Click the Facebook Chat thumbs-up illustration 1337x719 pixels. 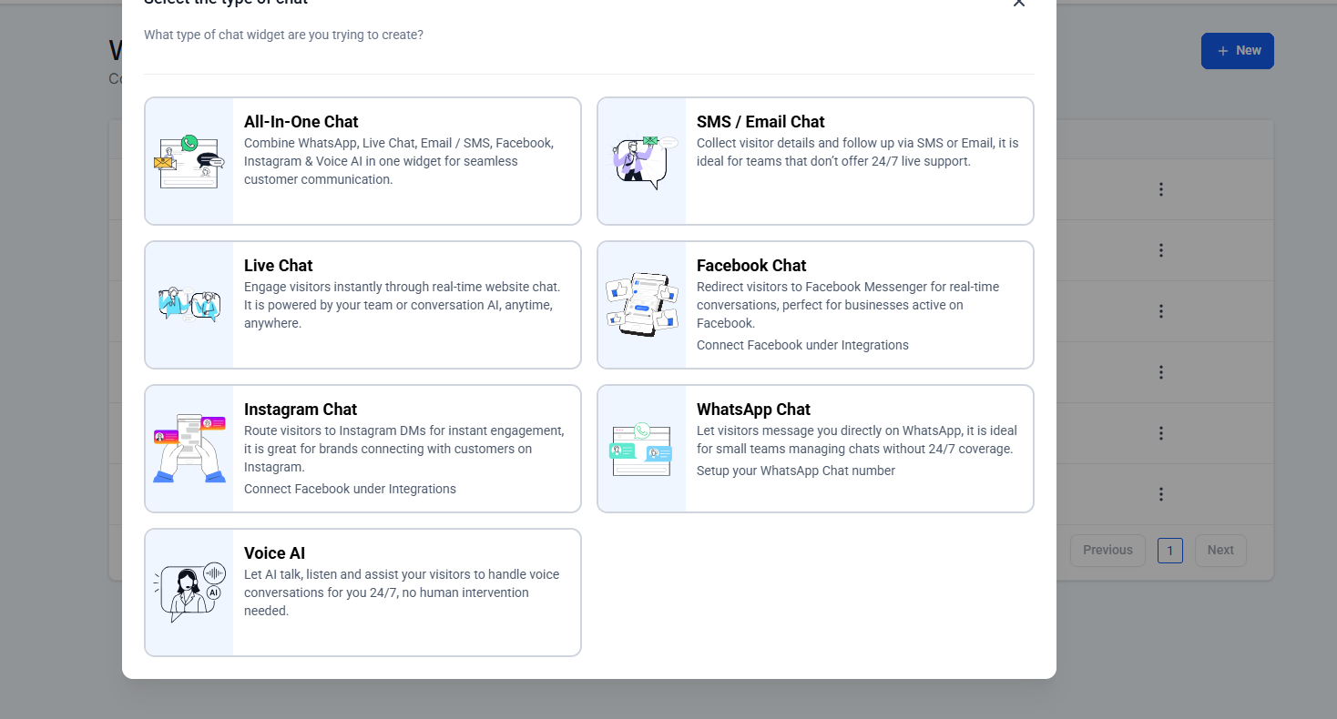[642, 305]
